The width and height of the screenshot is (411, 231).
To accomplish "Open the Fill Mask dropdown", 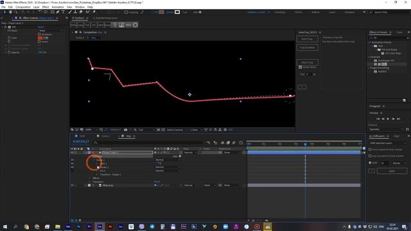I will [x=51, y=31].
